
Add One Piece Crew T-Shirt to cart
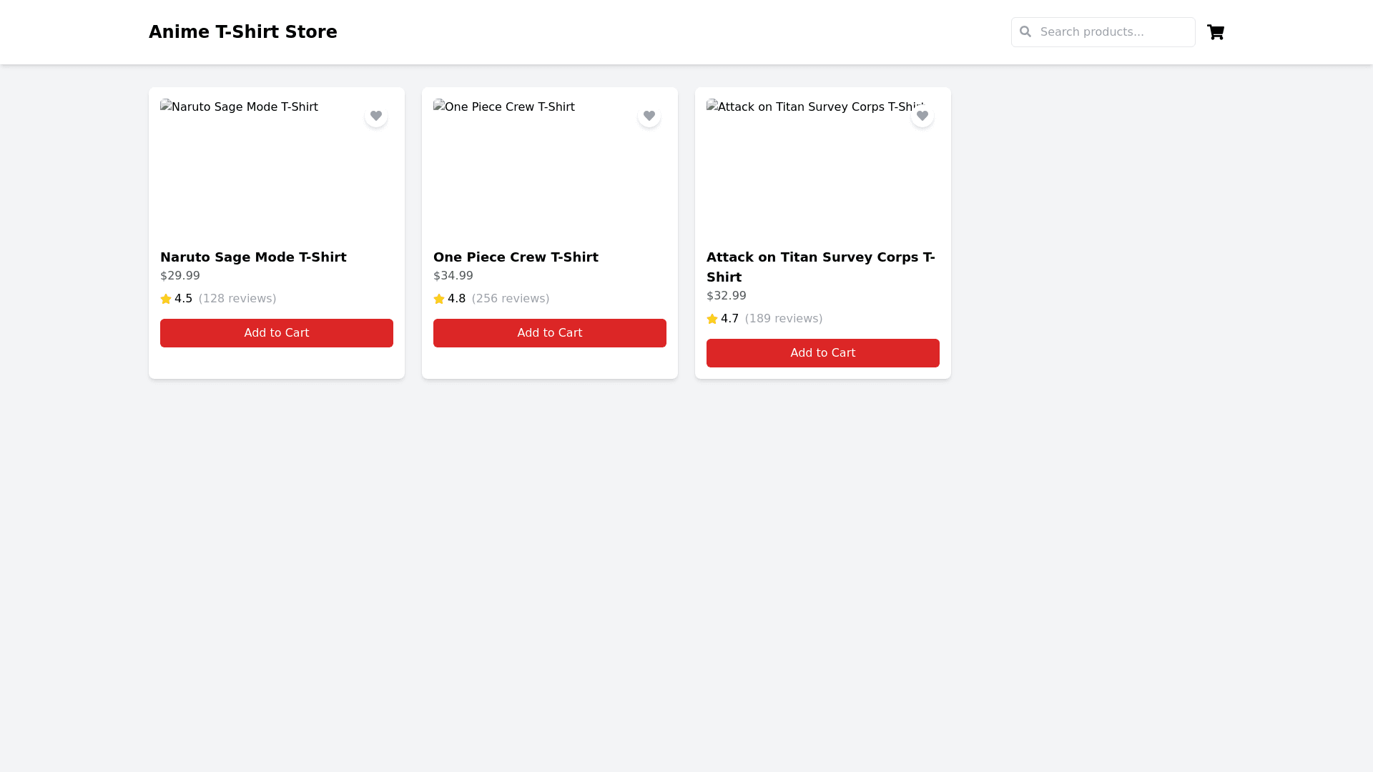pyautogui.click(x=549, y=332)
